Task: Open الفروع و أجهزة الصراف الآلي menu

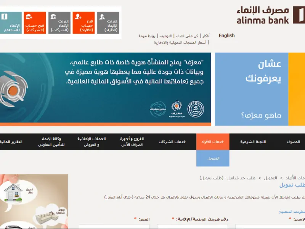Action: pos(132,142)
